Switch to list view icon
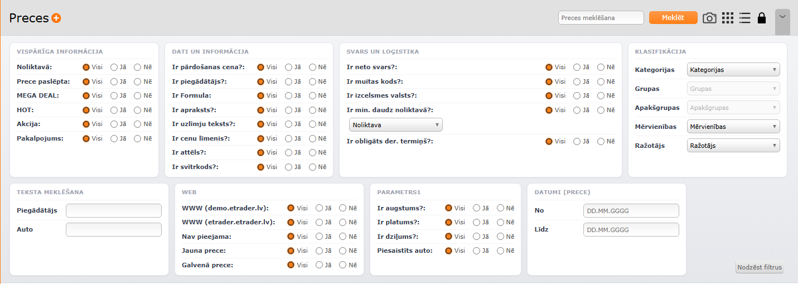The image size is (798, 284). point(744,18)
